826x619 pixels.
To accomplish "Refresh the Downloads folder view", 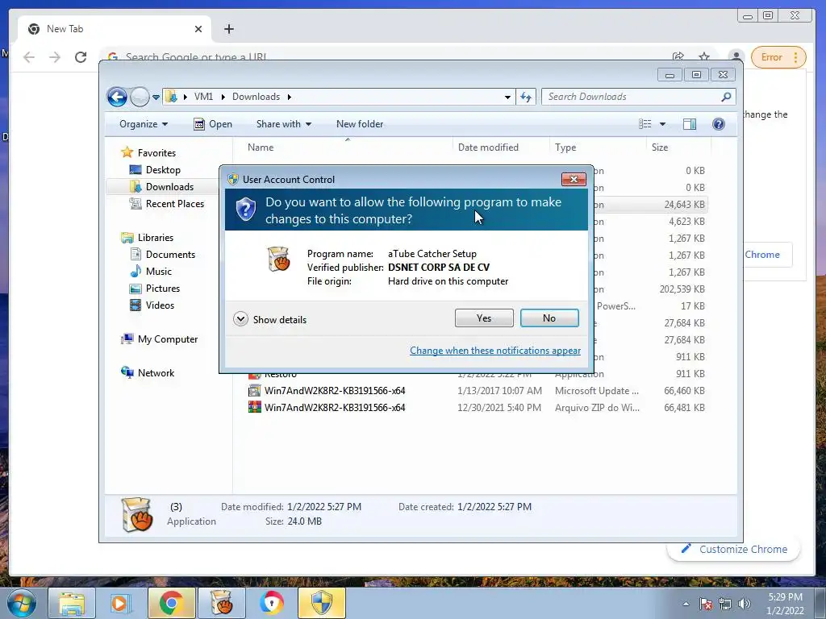I will click(x=526, y=97).
